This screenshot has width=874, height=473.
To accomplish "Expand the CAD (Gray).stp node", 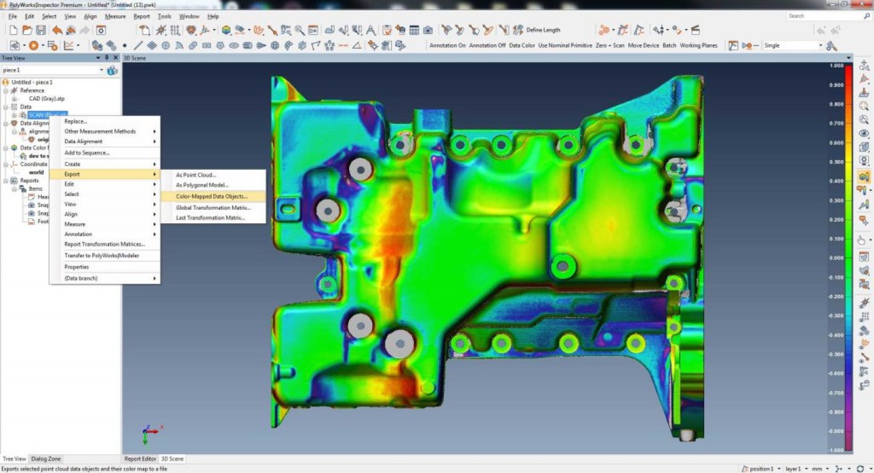I will pos(14,99).
